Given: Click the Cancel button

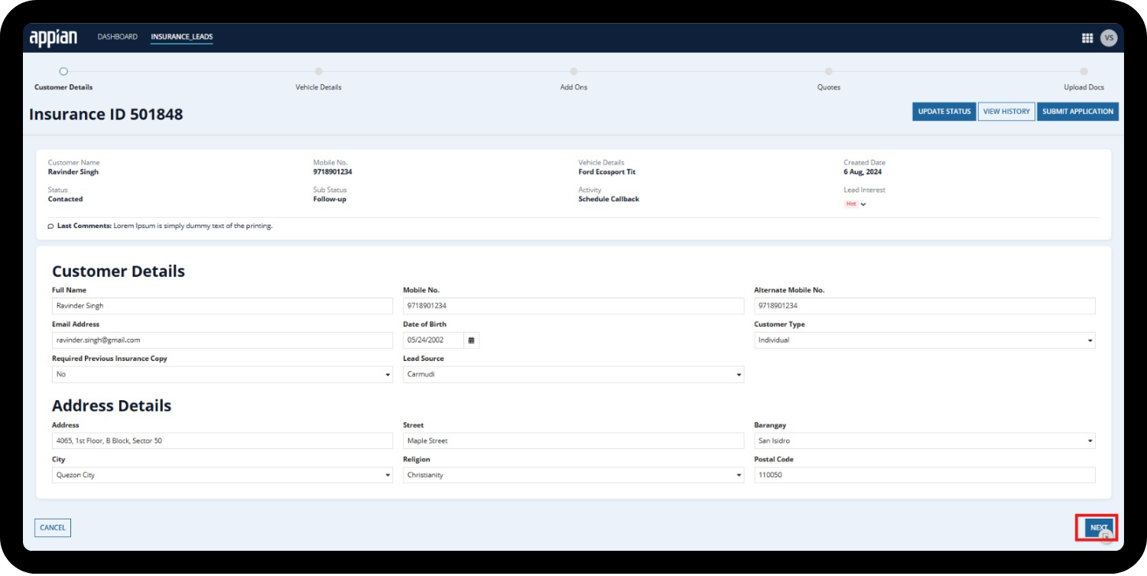Looking at the screenshot, I should pos(53,528).
